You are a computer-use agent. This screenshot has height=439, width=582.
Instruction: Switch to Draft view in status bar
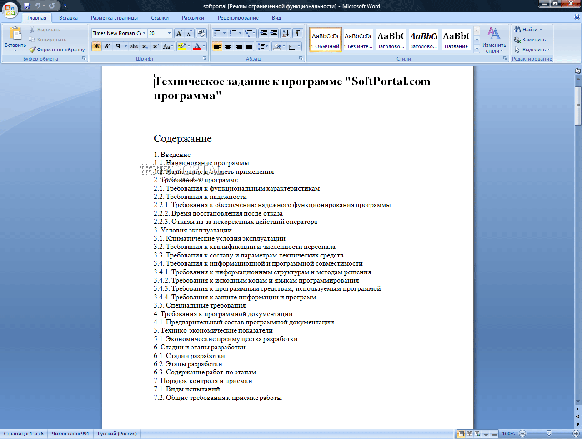click(x=494, y=434)
